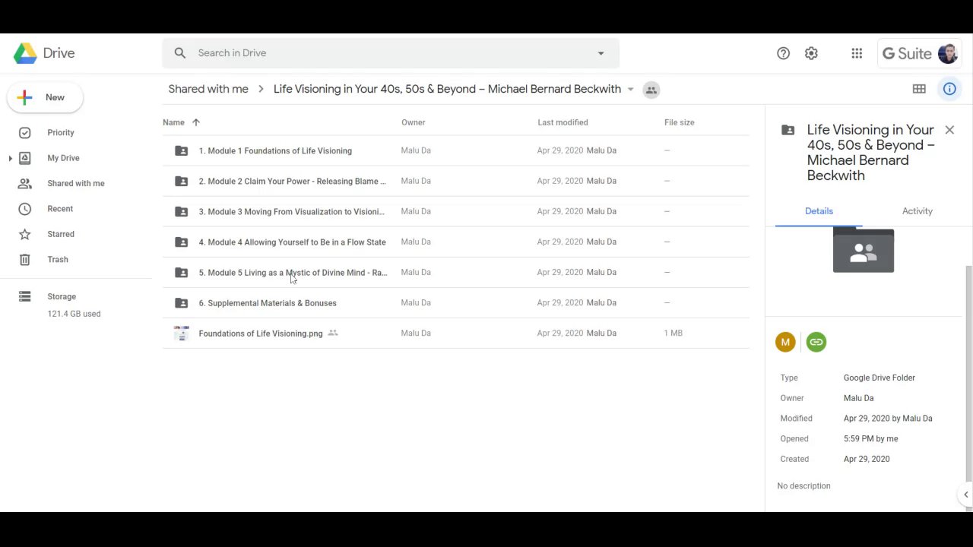Open the Help question mark icon
Screen dimensions: 973x547
[783, 53]
